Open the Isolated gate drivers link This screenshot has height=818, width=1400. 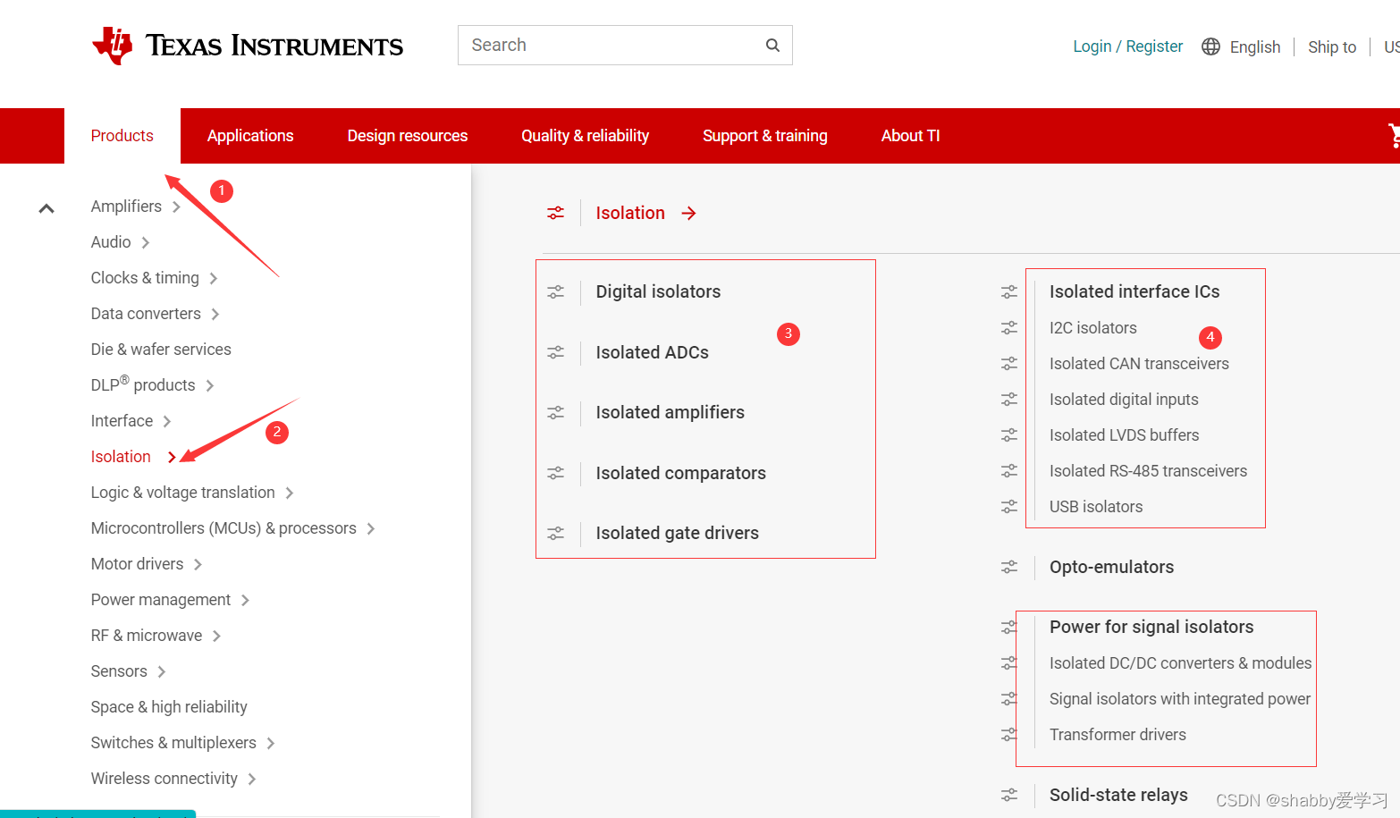(x=678, y=533)
